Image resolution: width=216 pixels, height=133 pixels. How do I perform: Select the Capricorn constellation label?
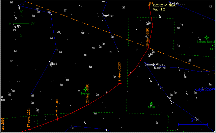(205, 89)
